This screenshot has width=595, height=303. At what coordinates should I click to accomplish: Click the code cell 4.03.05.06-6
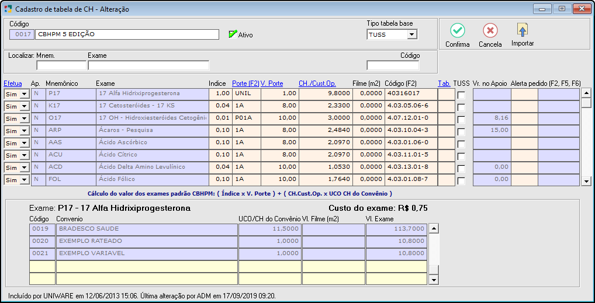pyautogui.click(x=410, y=106)
